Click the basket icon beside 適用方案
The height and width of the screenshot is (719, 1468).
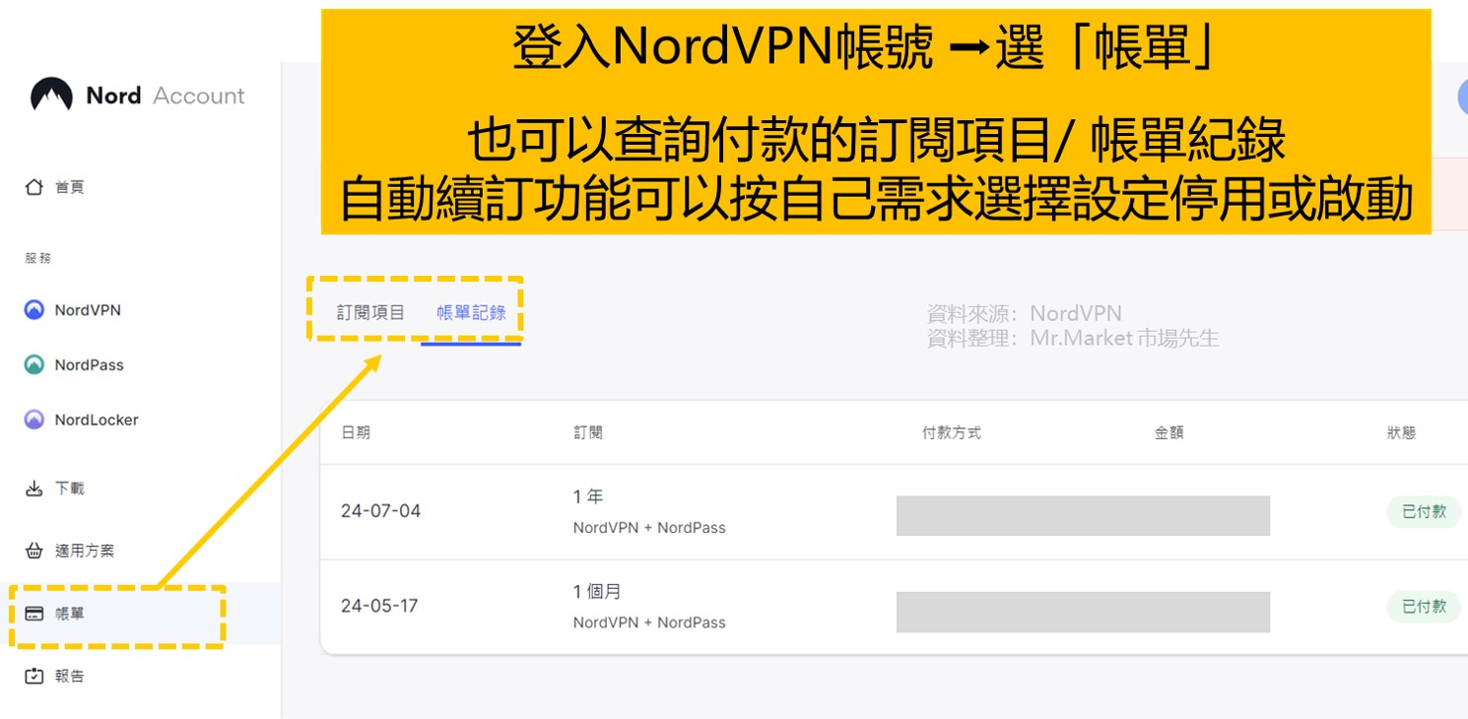(x=34, y=551)
